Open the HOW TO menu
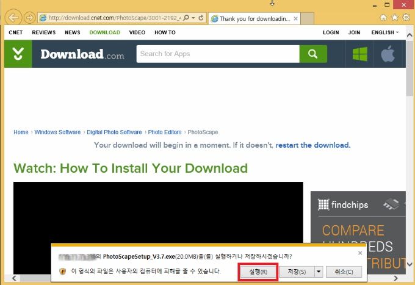 165,32
